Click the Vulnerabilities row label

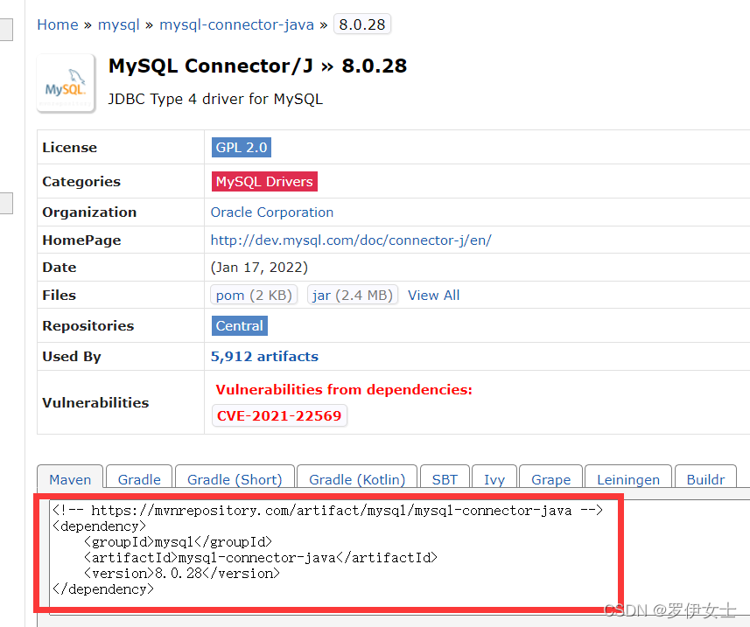point(95,402)
